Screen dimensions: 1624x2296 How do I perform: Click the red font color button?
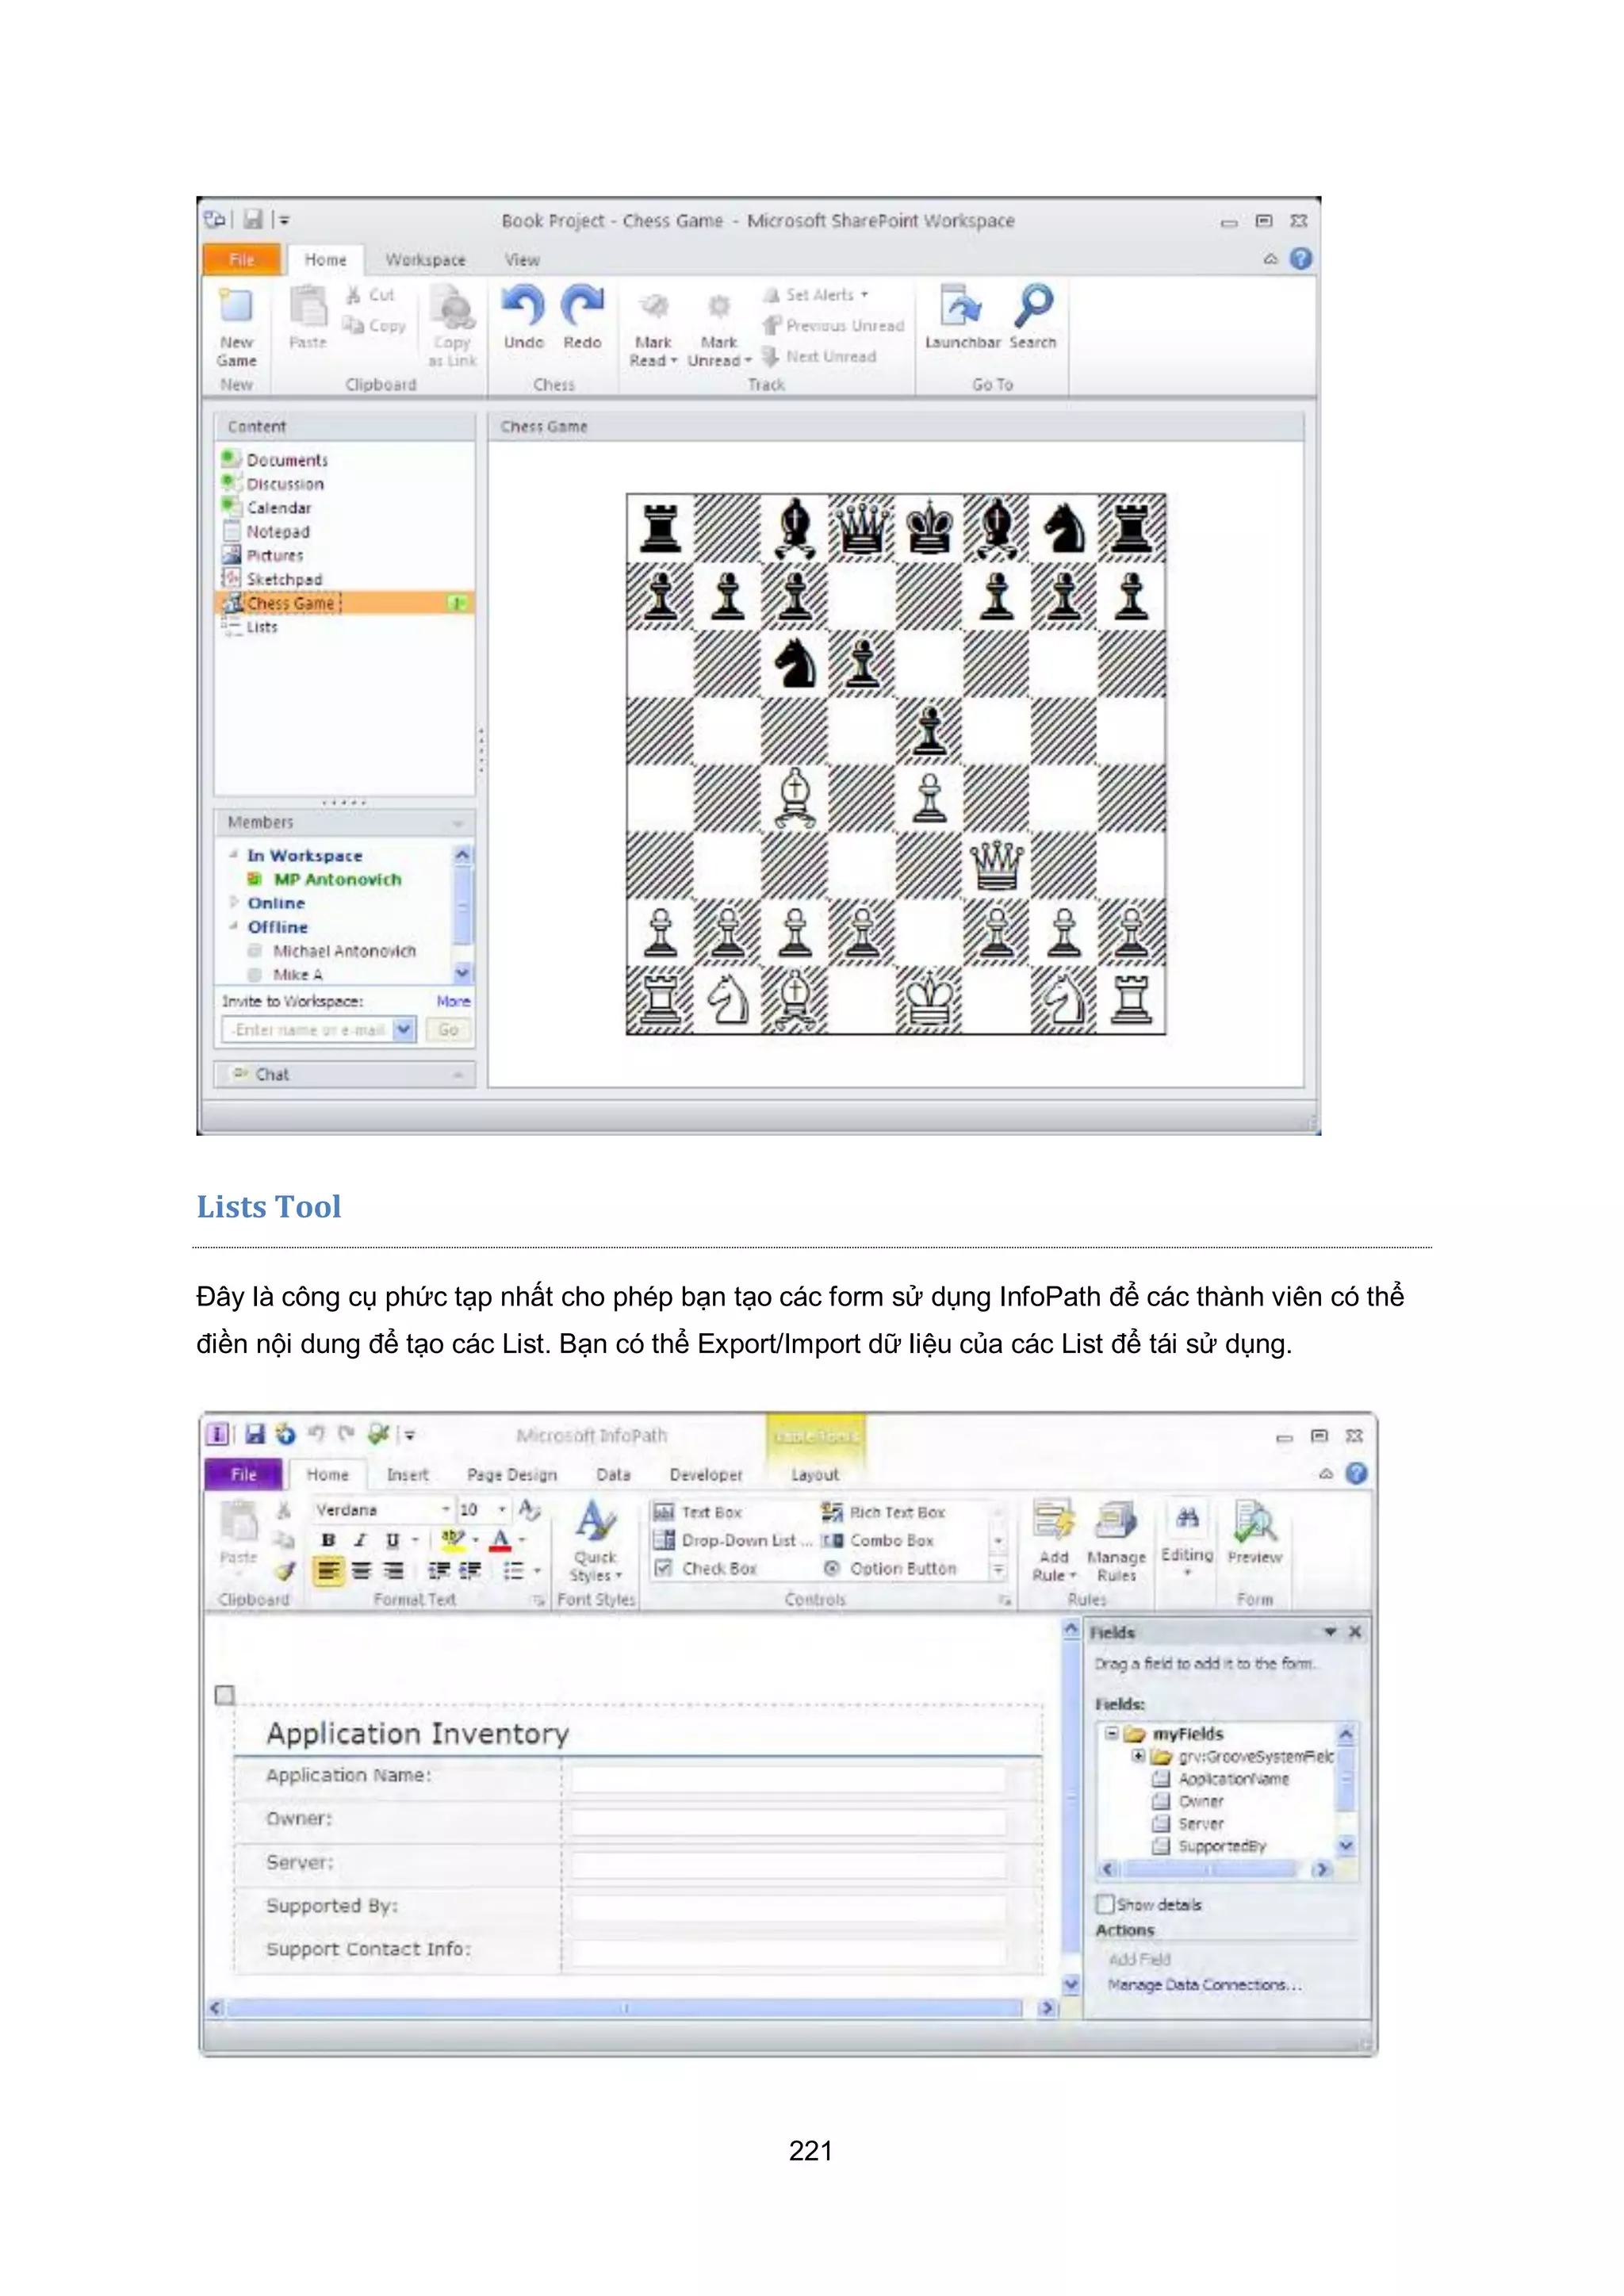[501, 1540]
